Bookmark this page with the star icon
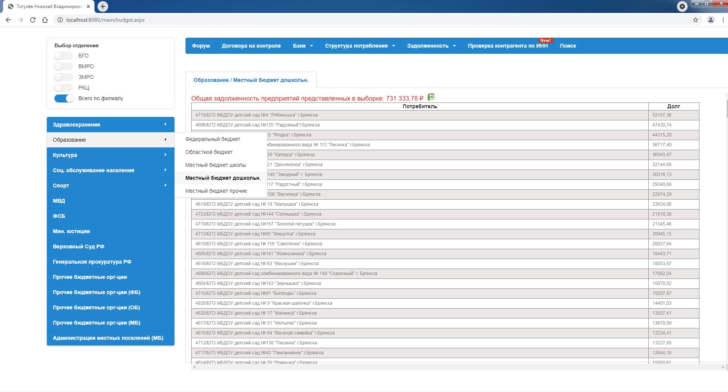The width and height of the screenshot is (728, 392). point(695,20)
